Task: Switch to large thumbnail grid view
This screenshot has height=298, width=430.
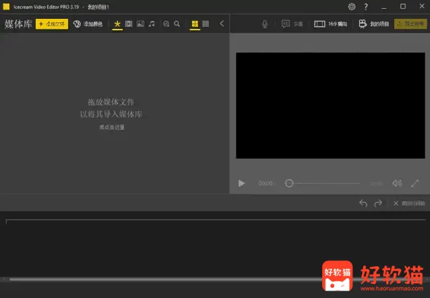Action: (195, 24)
